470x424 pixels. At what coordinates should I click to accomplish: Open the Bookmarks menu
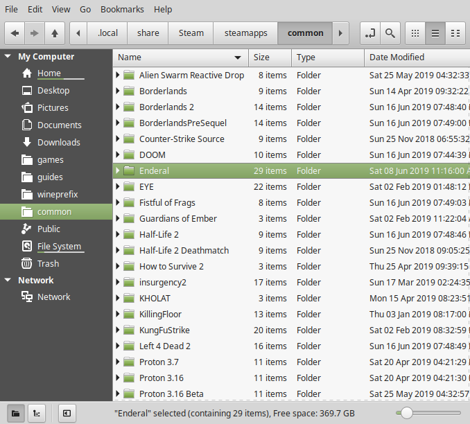click(122, 9)
